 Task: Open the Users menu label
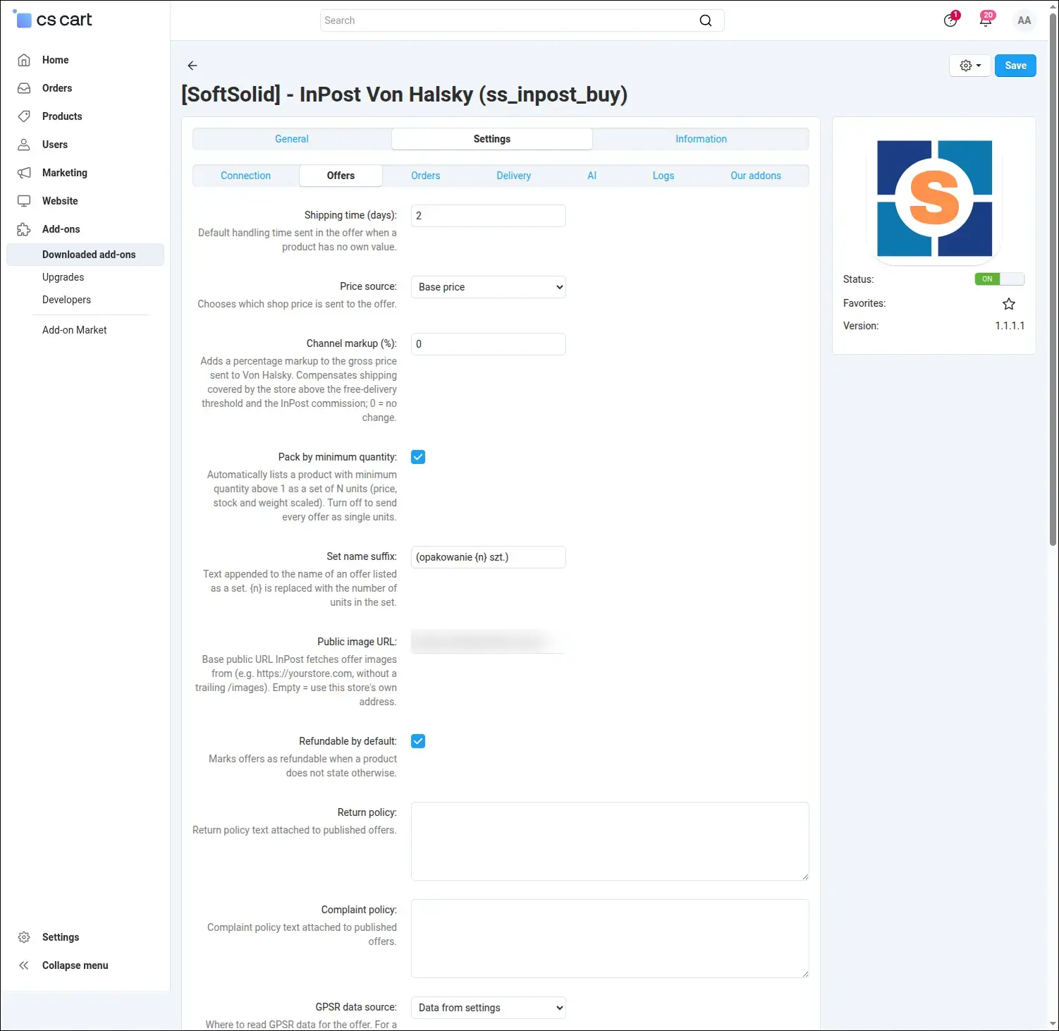(x=55, y=145)
